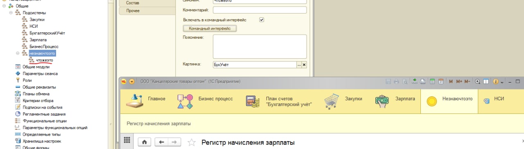Select Определяемые типы tree item
Screen dimensions: 524x149
click(41, 134)
